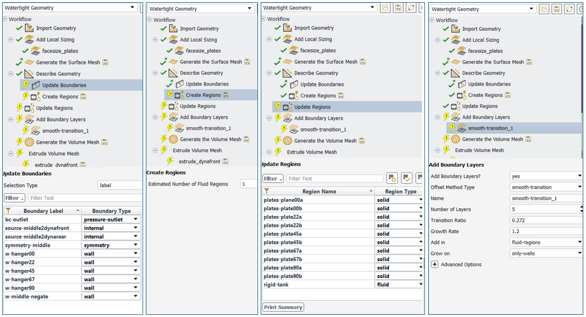Click save icon beside extrude_dynafront in Create Regions panel
The image size is (586, 317).
pos(226,162)
